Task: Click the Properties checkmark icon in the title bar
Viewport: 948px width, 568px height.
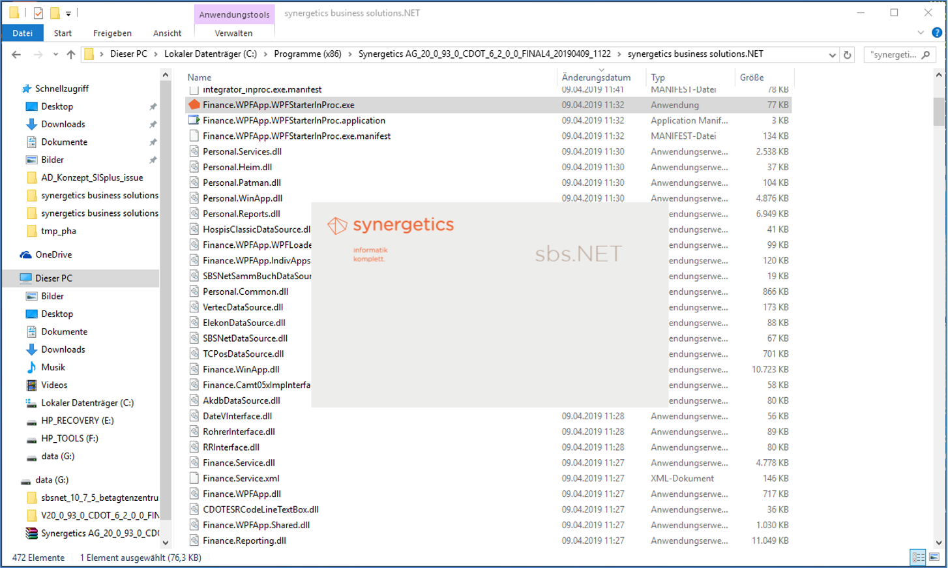Action: coord(38,12)
